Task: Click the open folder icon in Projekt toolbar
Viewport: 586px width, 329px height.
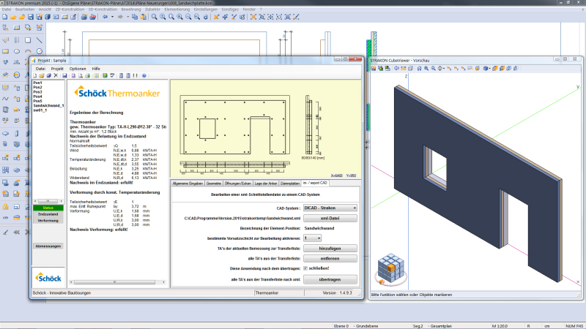Action: coord(42,76)
